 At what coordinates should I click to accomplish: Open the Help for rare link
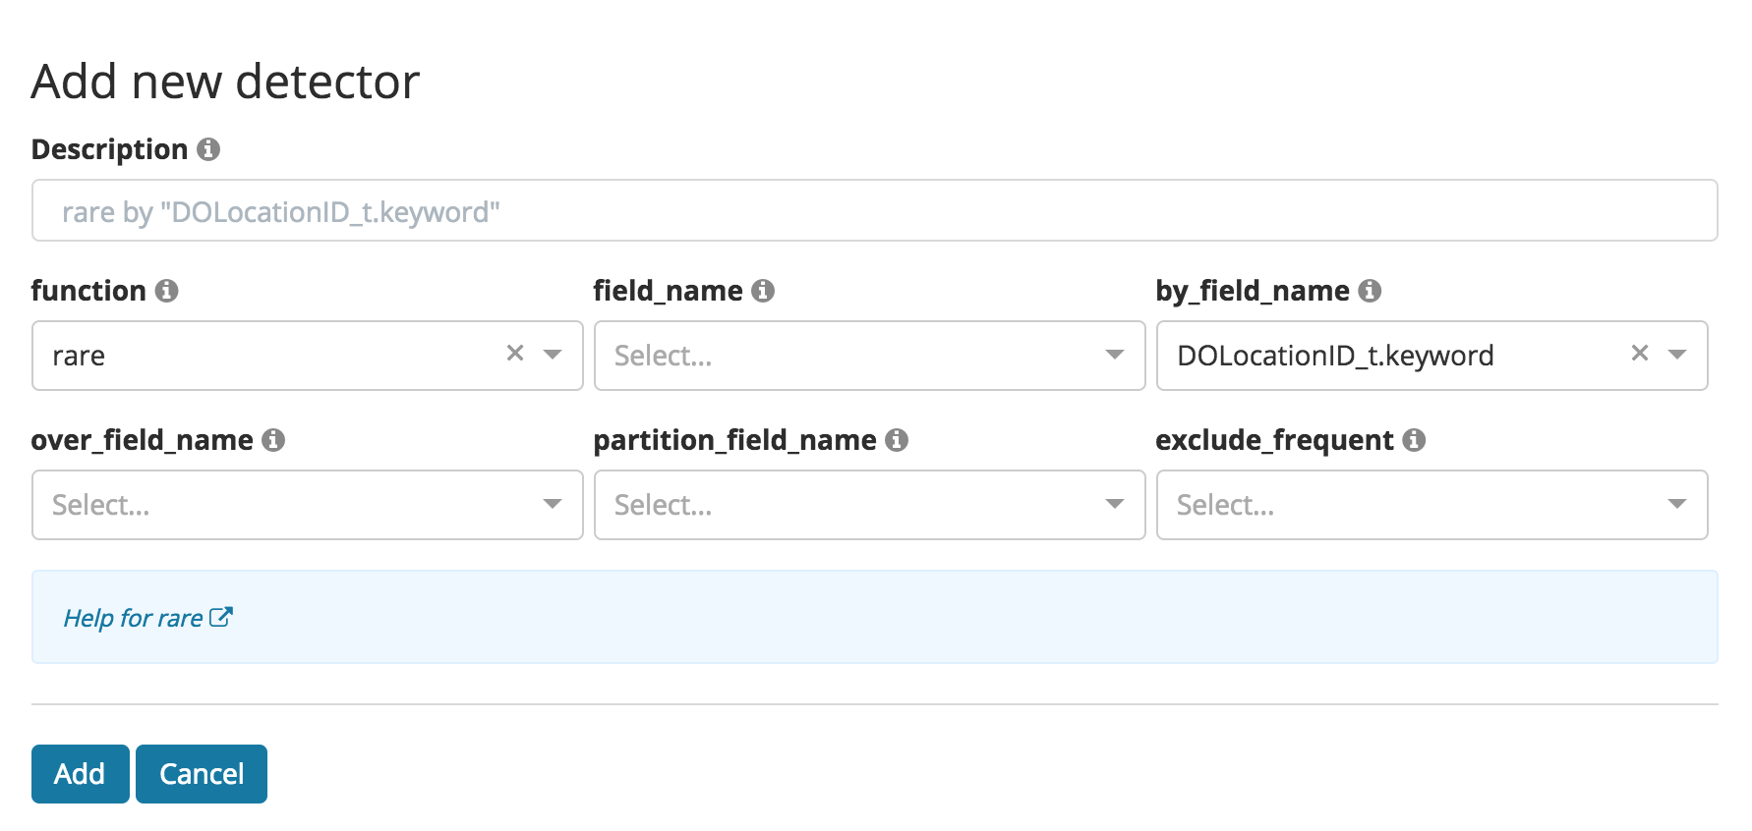pos(133,618)
